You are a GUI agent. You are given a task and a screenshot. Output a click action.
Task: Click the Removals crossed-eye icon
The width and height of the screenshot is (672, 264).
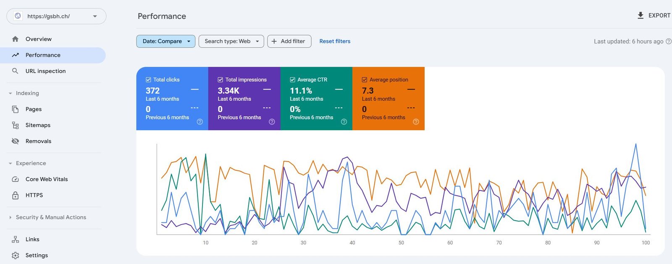[16, 141]
